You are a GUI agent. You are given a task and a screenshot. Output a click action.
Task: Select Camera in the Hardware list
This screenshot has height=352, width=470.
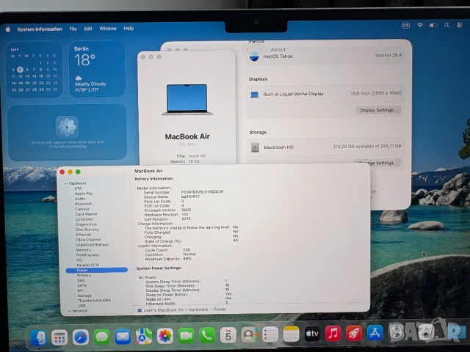[x=82, y=209]
